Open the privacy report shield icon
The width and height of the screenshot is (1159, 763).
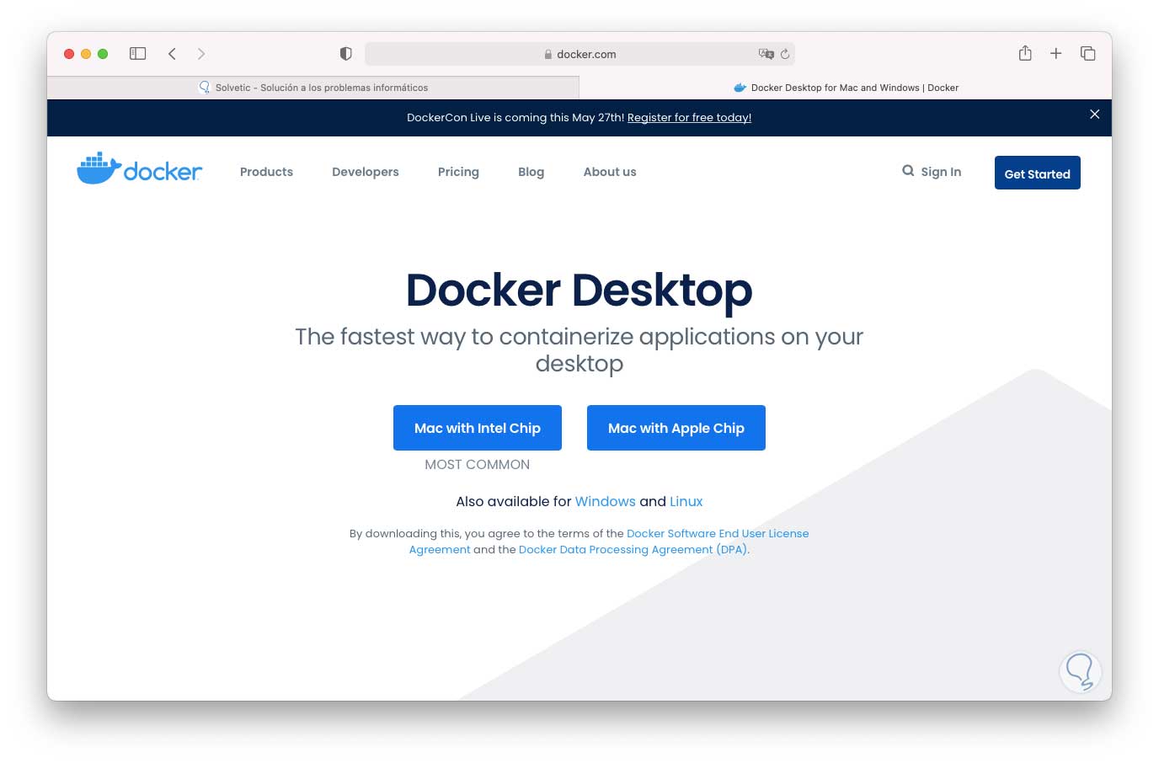point(345,54)
